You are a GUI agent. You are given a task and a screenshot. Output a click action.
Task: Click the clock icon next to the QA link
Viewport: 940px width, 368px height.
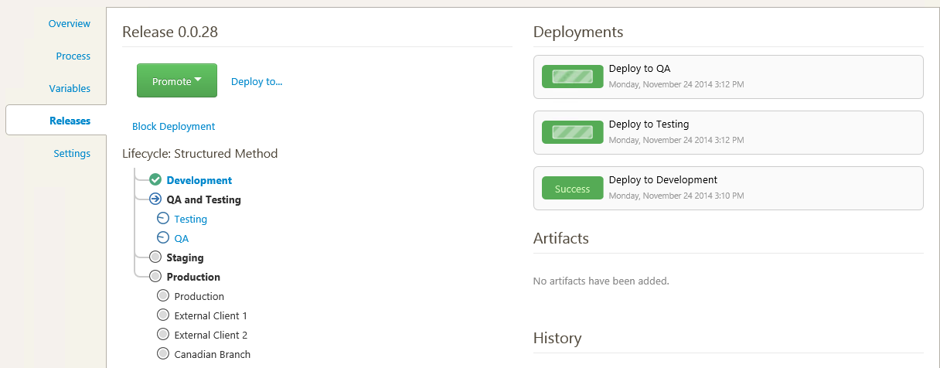[162, 238]
